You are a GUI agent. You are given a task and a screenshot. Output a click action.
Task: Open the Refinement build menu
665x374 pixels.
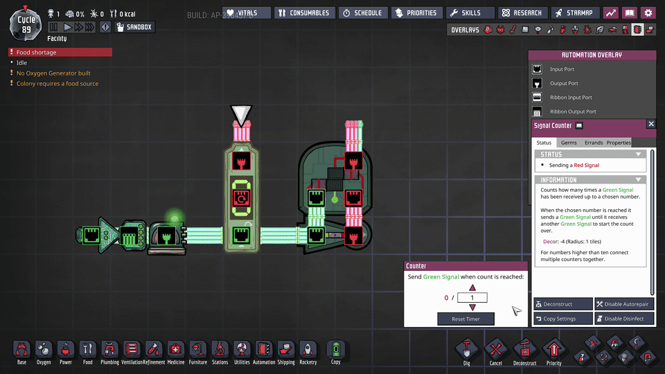coord(154,350)
